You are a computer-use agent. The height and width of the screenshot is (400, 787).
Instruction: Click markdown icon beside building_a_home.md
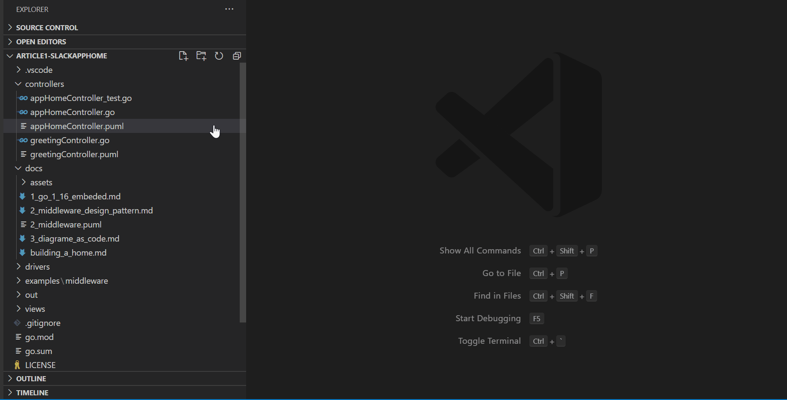(x=23, y=253)
